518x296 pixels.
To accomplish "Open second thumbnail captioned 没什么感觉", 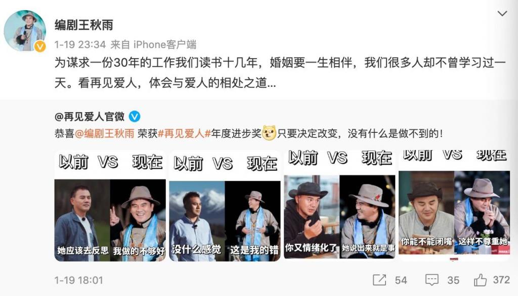I will (225, 206).
